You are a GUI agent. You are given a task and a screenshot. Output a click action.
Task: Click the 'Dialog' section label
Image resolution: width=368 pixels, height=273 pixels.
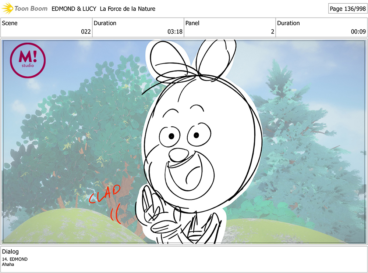(10, 251)
